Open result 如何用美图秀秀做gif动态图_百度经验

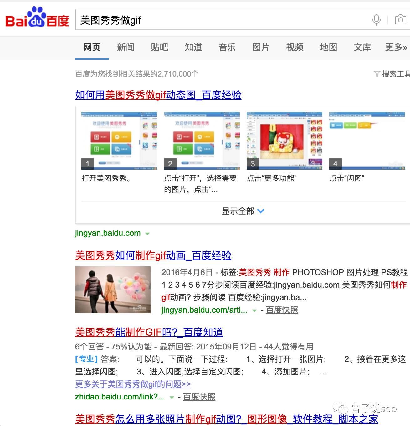coord(158,95)
